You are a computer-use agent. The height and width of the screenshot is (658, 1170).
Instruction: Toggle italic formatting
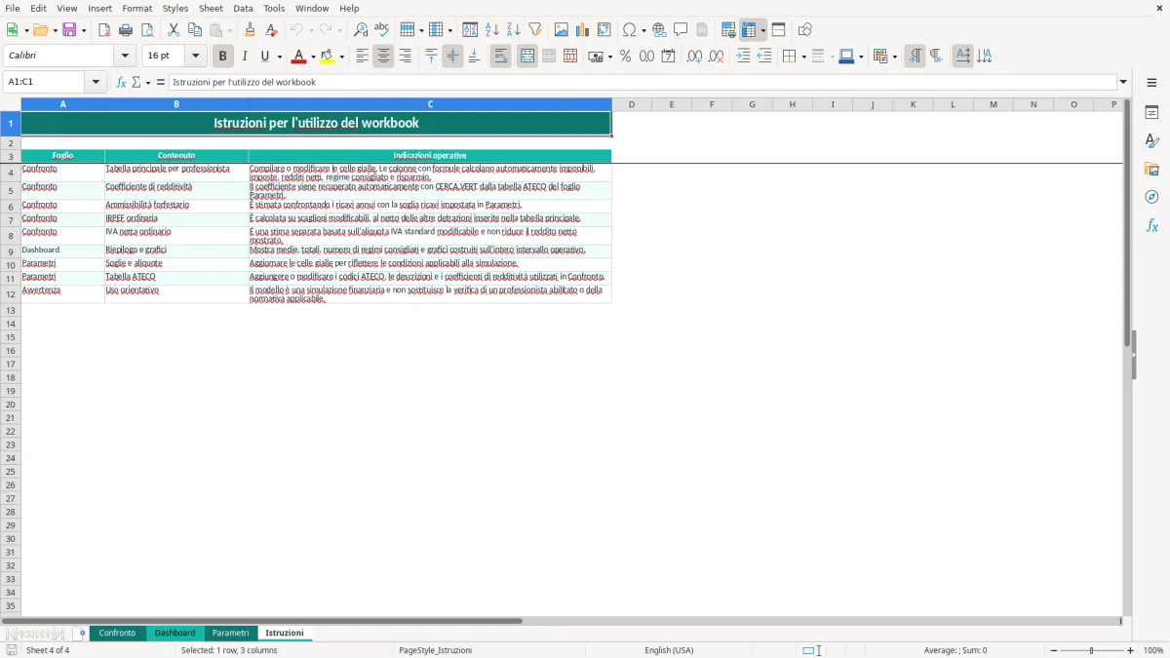(245, 57)
